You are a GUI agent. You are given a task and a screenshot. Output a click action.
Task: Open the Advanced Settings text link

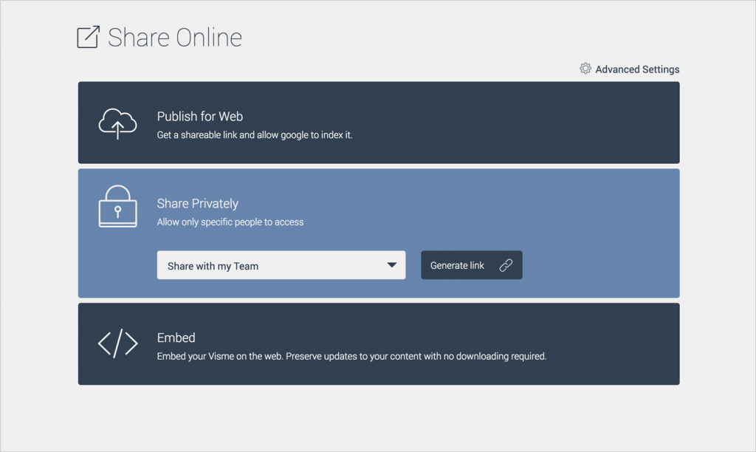(637, 69)
